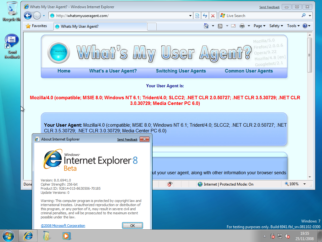The image size is (322, 242).
Task: Click Send Feedback in About dialog title
Action: (x=127, y=140)
